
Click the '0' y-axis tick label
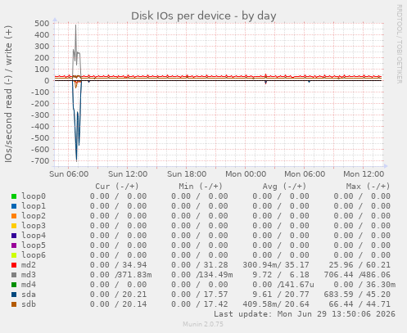47,80
